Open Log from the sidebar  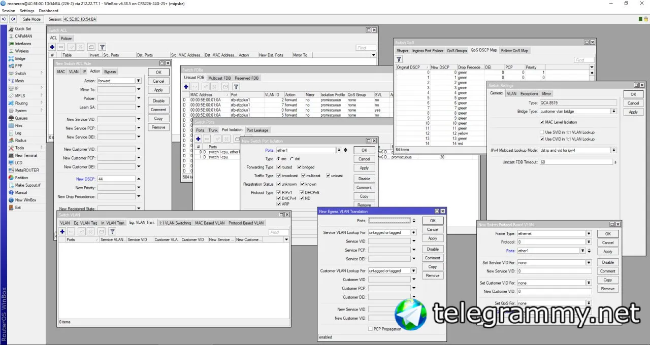coord(18,133)
